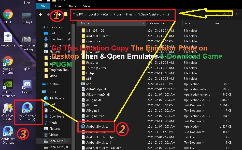242x150 pixels.
Task: Launch Google Chrome from the desktop
Action: tap(8, 65)
